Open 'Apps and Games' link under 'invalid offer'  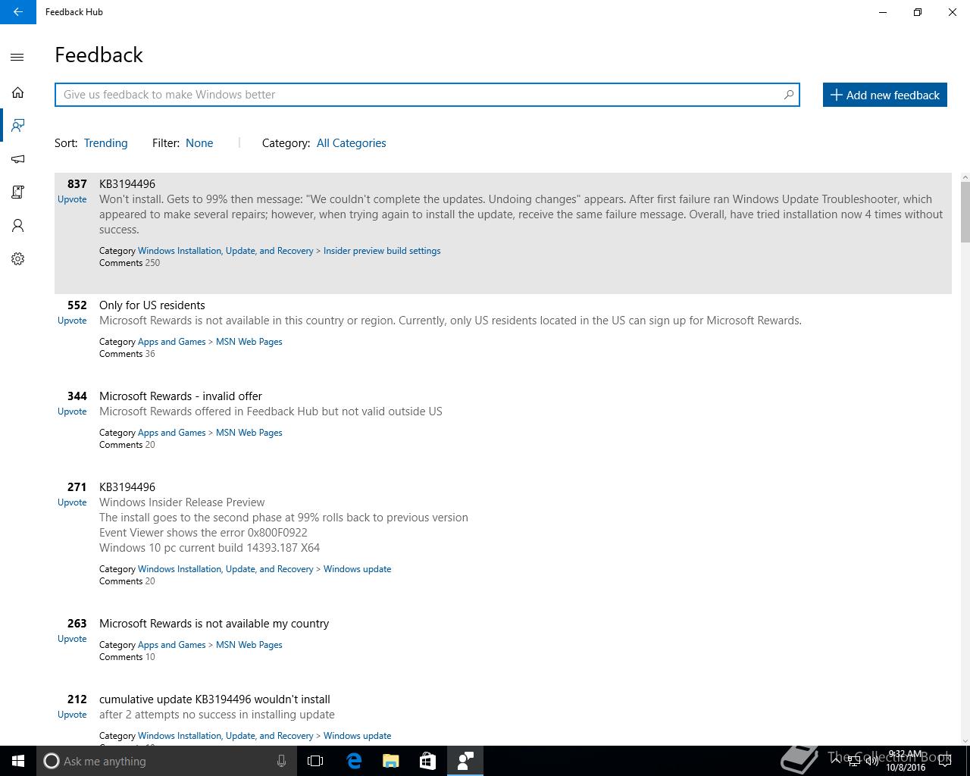pyautogui.click(x=171, y=433)
